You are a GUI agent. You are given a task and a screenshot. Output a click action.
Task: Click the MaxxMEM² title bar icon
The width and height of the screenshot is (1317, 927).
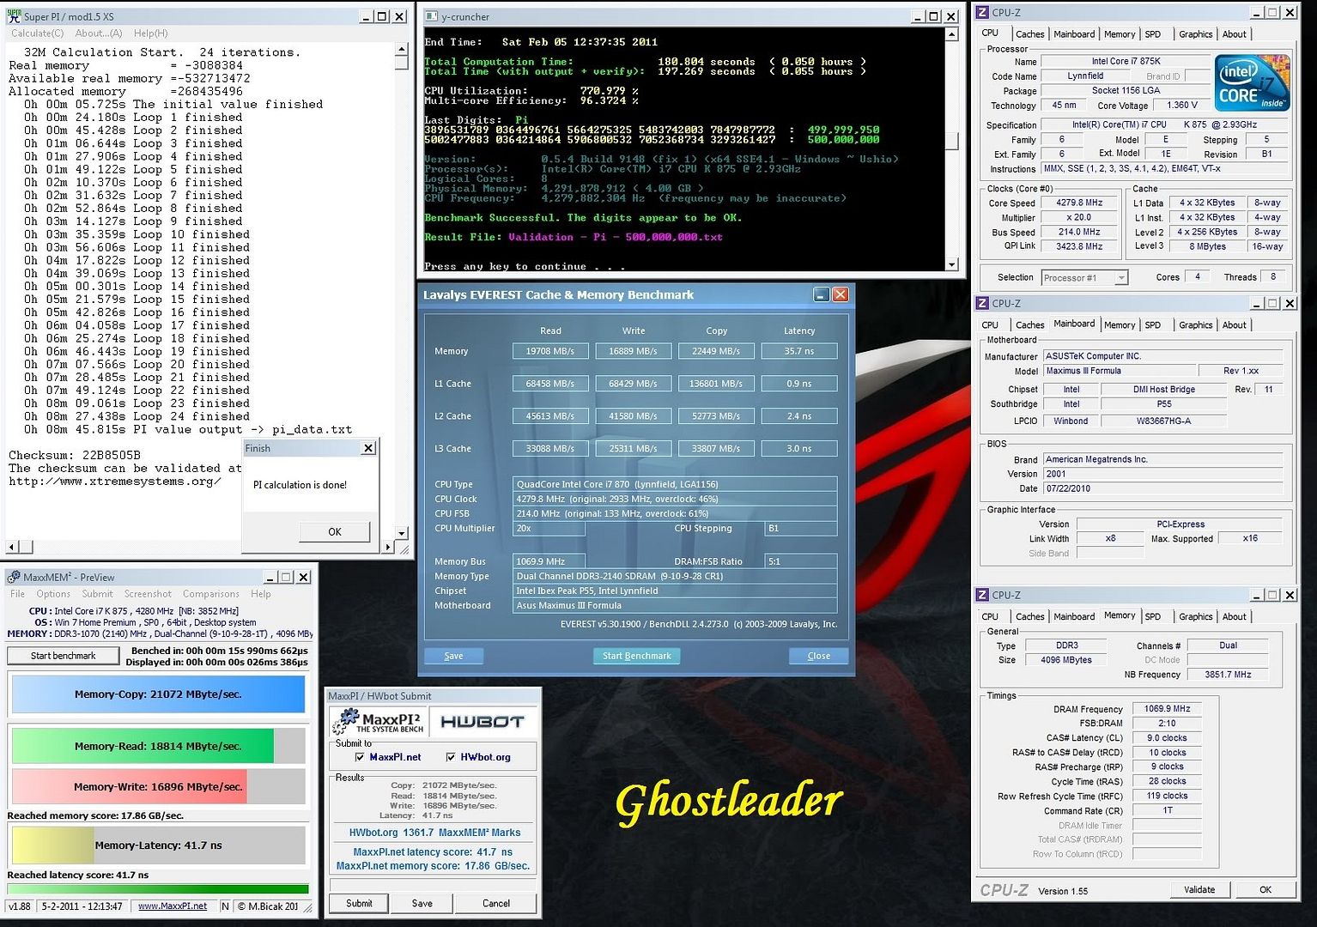tap(14, 577)
